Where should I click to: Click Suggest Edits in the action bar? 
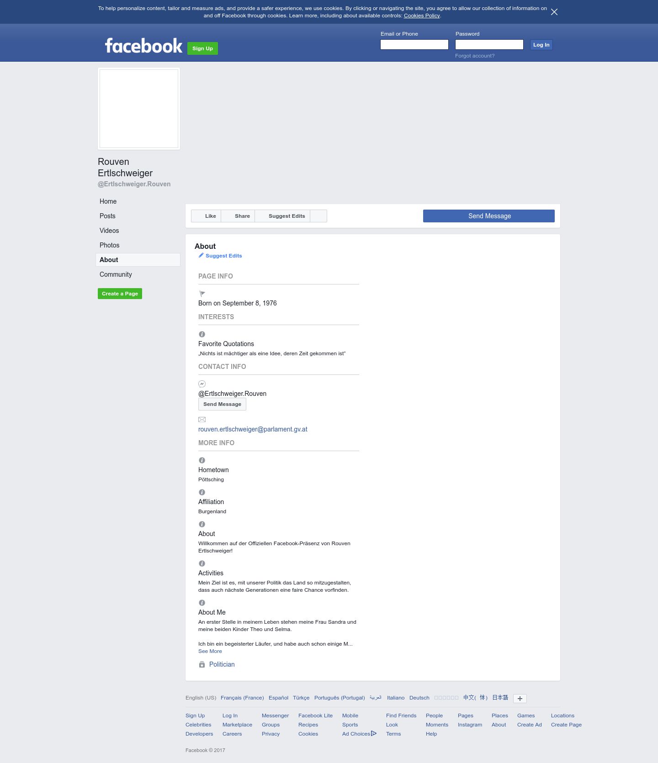pyautogui.click(x=282, y=216)
